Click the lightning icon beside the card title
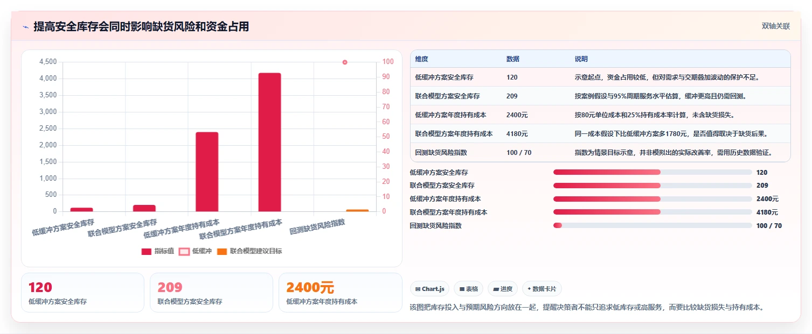 click(25, 27)
